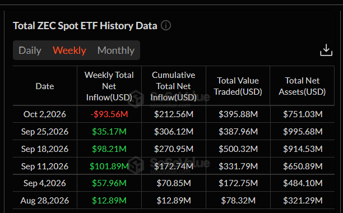Click the $321.29M net assets cell

pos(303,200)
